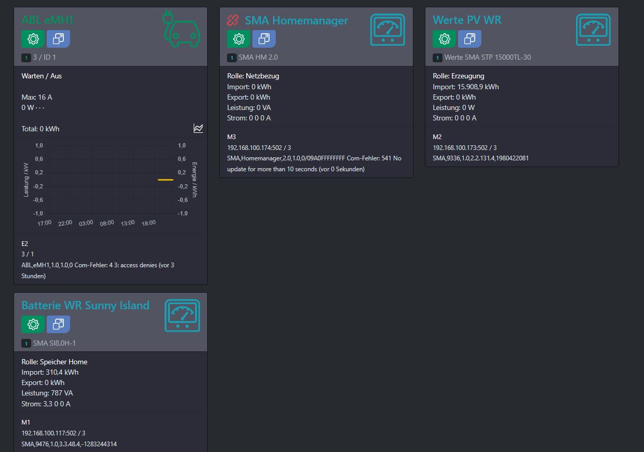Click the phase badge beside 'SMA SI8.0H-1'
Viewport: 644px width, 452px height.
[x=26, y=344]
